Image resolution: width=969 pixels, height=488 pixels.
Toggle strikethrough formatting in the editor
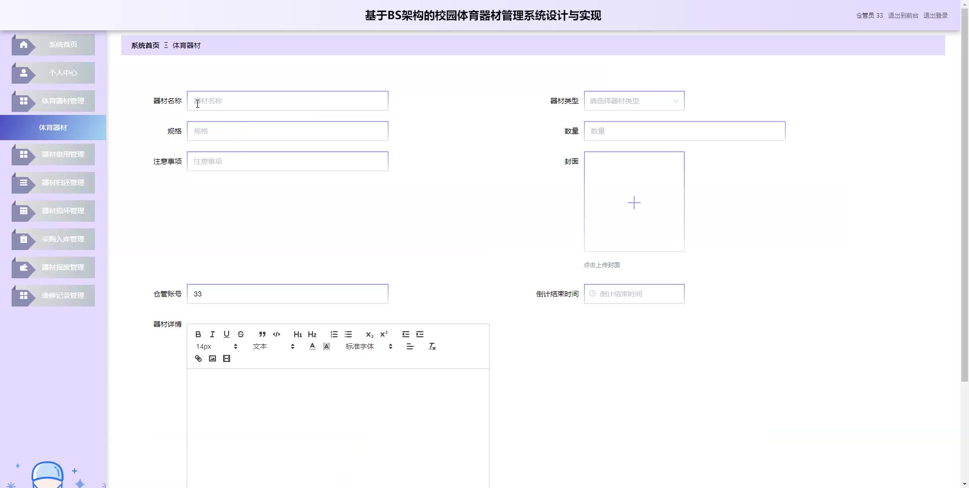(241, 334)
